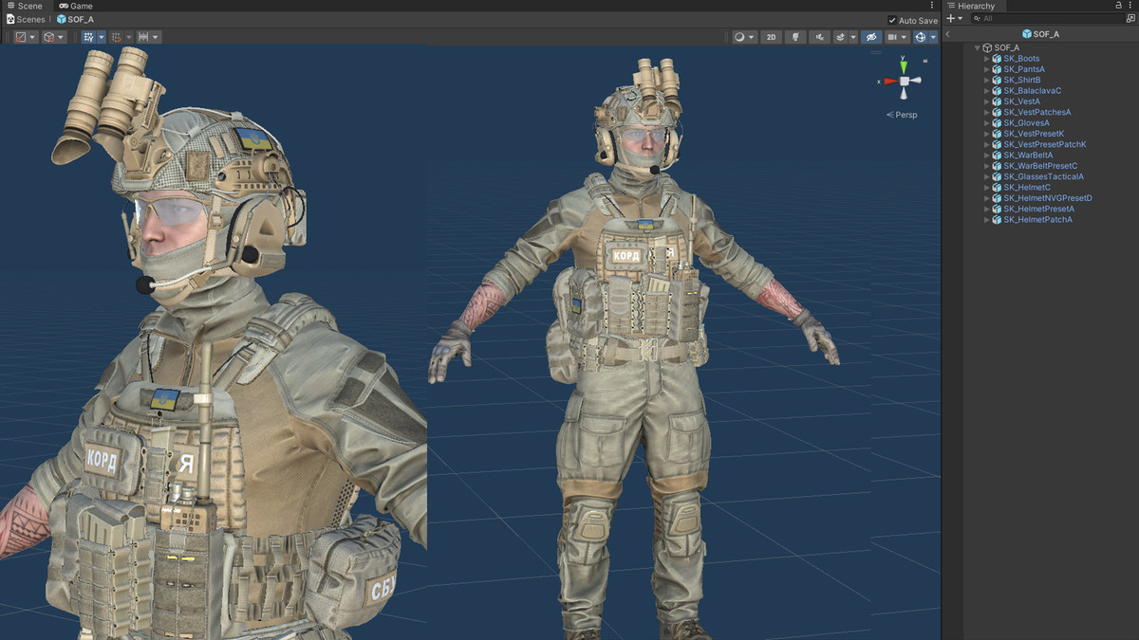The width and height of the screenshot is (1139, 640).
Task: Click the green Y axis on the orientation gizmo
Action: click(x=905, y=66)
